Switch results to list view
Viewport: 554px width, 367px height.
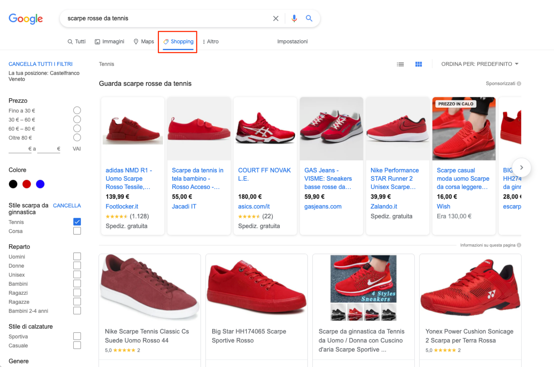click(x=400, y=64)
